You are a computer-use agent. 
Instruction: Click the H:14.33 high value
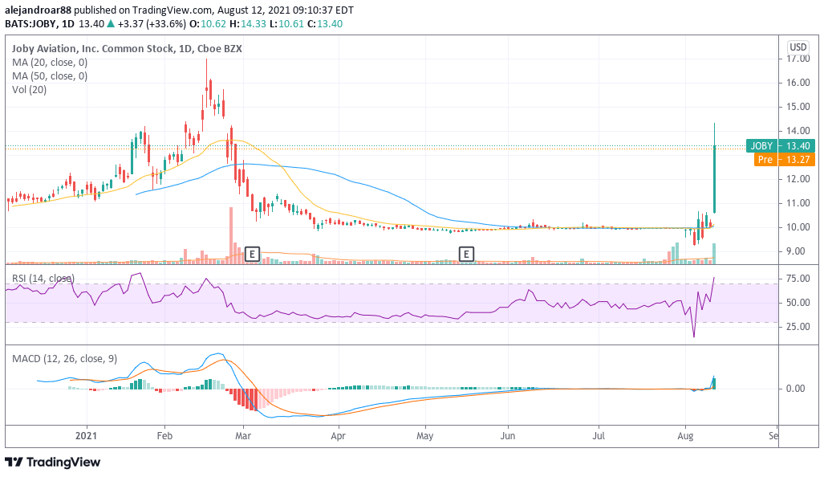[247, 23]
